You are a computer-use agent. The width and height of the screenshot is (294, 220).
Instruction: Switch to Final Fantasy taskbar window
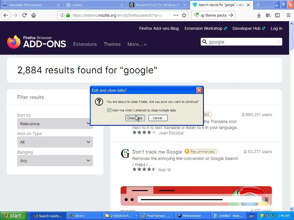pyautogui.click(x=156, y=216)
